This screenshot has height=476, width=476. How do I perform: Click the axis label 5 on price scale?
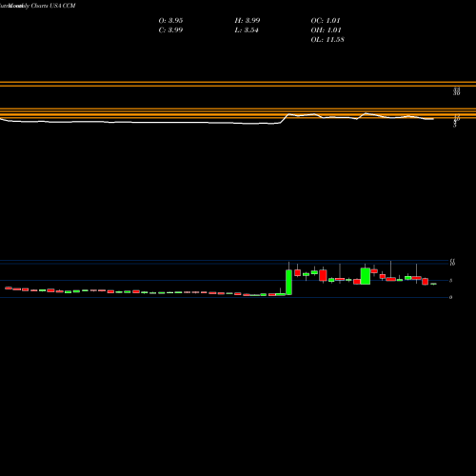(451, 281)
